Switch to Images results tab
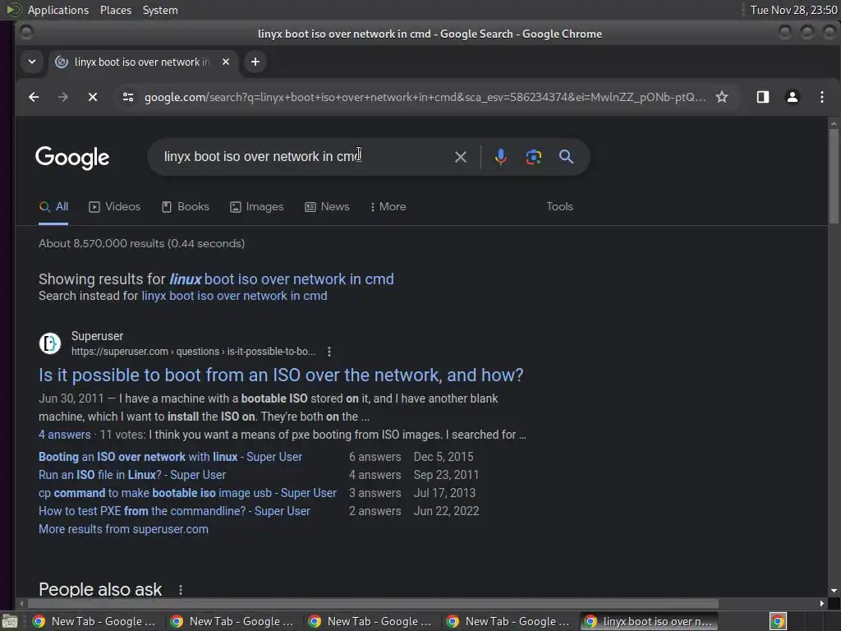Screen dimensions: 841x631 click(256, 206)
